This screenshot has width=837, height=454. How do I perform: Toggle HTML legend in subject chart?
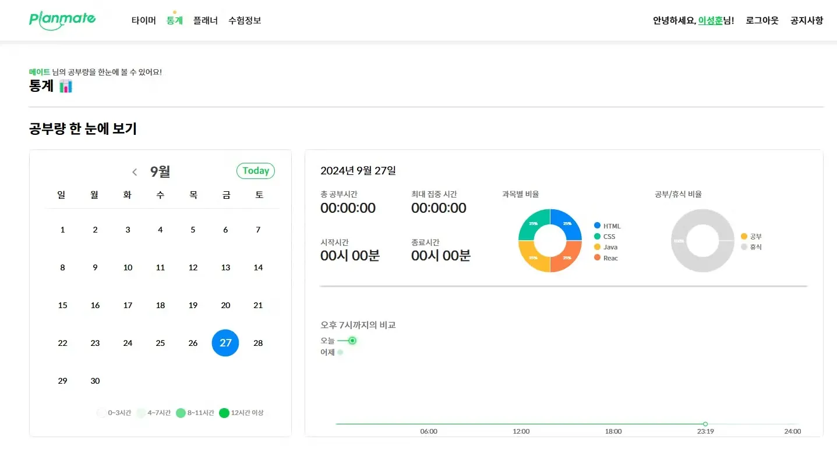[x=608, y=226]
